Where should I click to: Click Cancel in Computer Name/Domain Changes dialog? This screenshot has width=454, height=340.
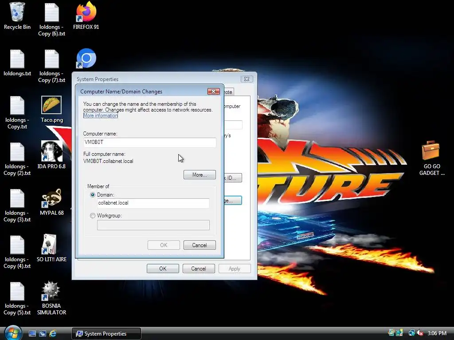click(200, 245)
